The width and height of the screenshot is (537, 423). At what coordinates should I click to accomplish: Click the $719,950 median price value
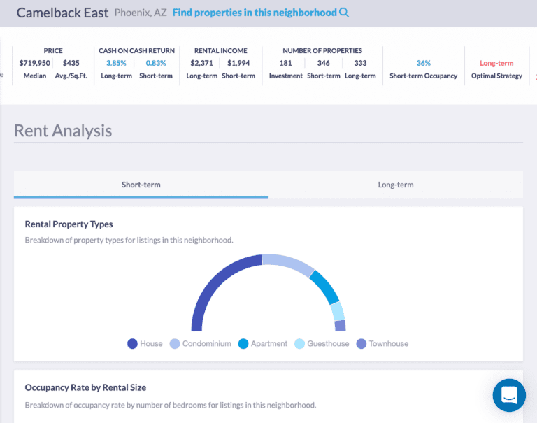(34, 63)
